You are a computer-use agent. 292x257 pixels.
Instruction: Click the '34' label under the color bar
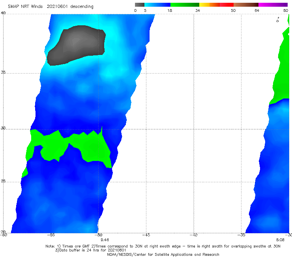(198, 11)
